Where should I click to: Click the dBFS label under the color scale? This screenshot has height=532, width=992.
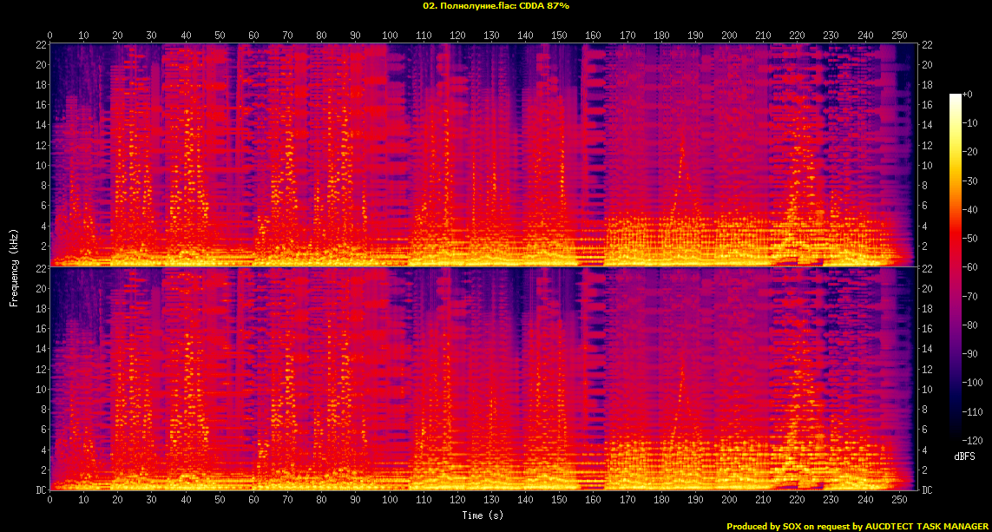click(x=965, y=456)
